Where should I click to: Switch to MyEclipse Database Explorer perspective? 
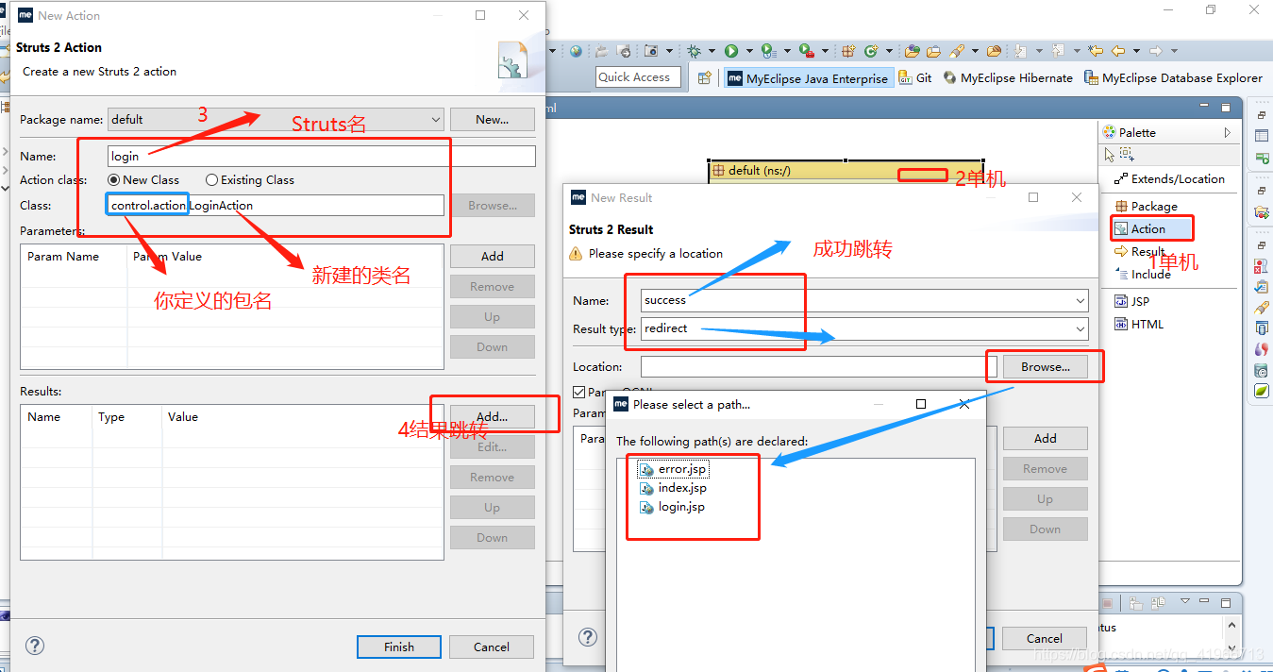tap(1173, 78)
